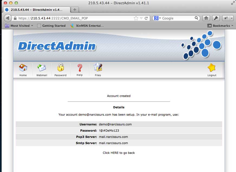Open the Getting Started bookmark
The width and height of the screenshot is (236, 172).
click(51, 26)
